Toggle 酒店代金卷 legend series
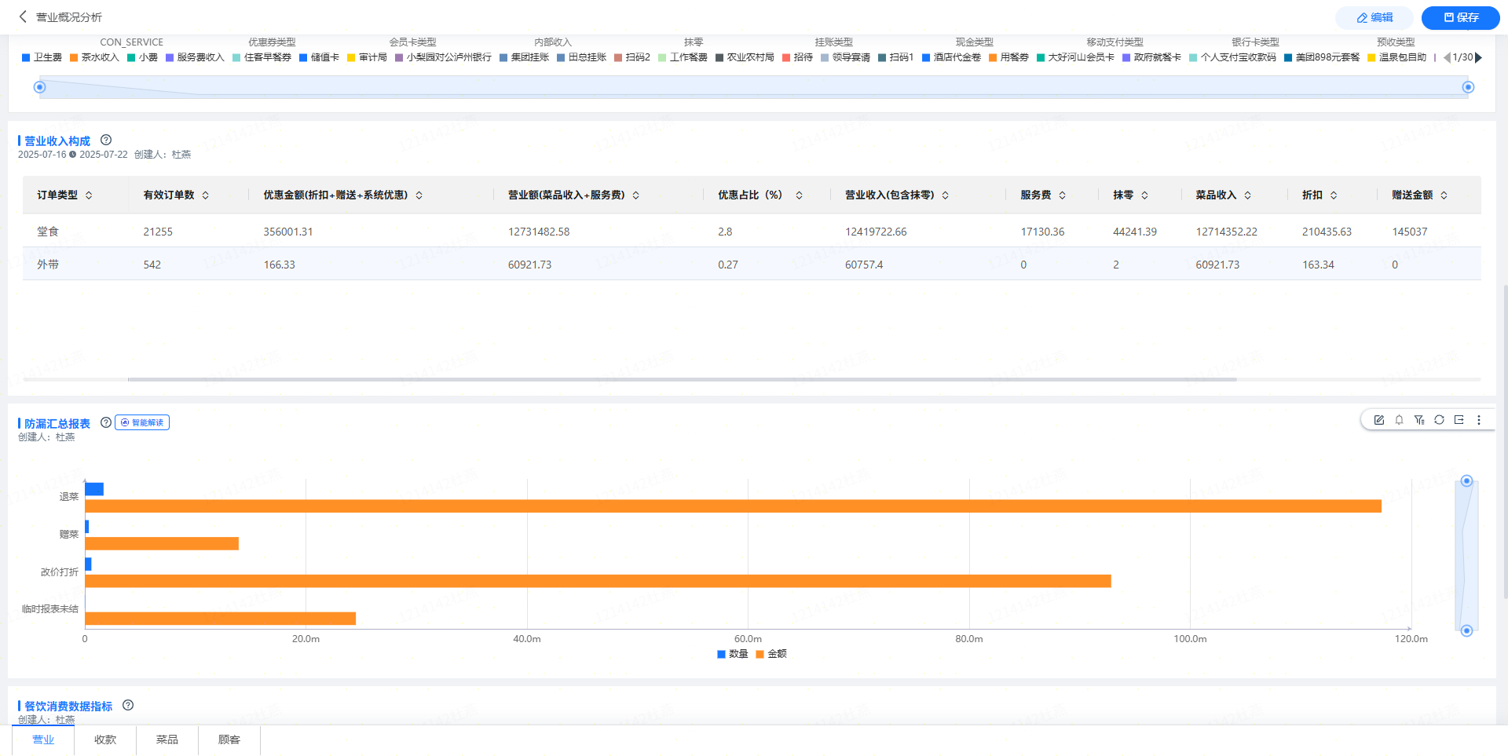Image resolution: width=1508 pixels, height=756 pixels. pos(951,57)
